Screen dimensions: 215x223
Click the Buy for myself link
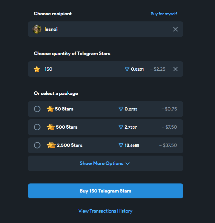pyautogui.click(x=164, y=14)
